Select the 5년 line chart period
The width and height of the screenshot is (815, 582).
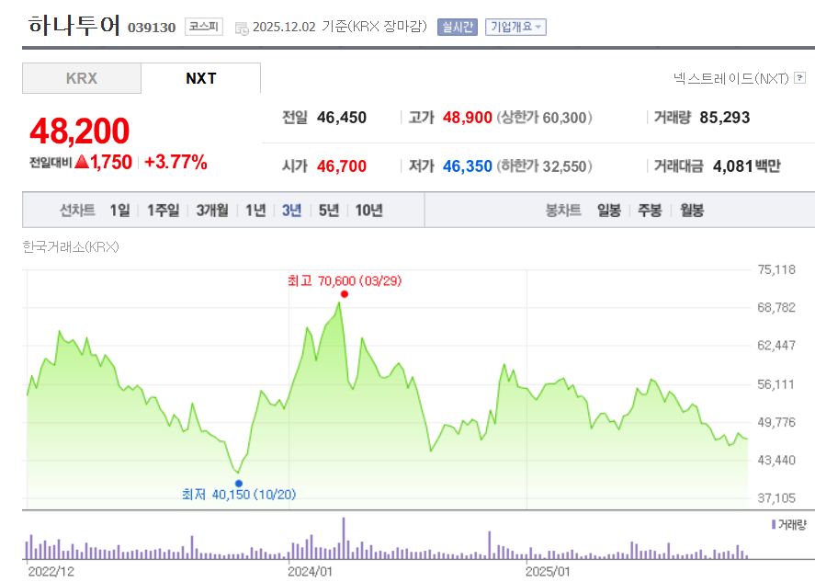[x=329, y=211]
